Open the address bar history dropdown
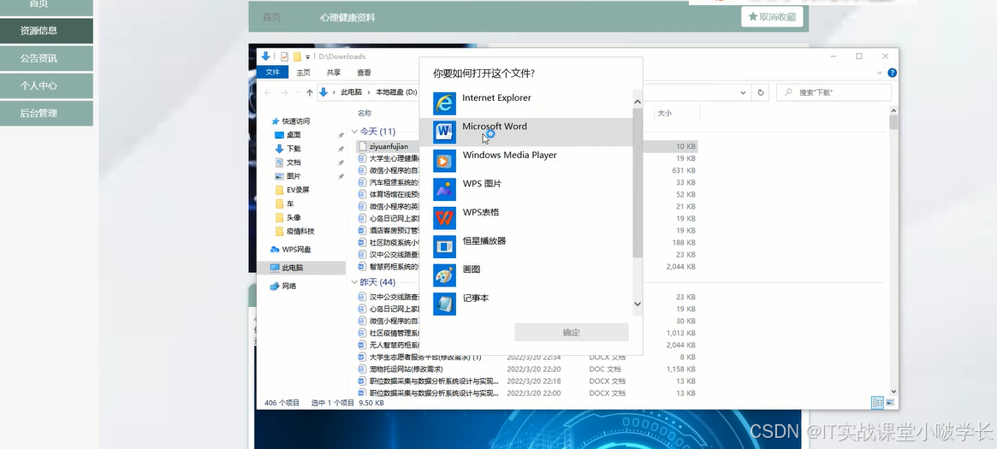Viewport: 997px width, 449px height. pyautogui.click(x=743, y=92)
